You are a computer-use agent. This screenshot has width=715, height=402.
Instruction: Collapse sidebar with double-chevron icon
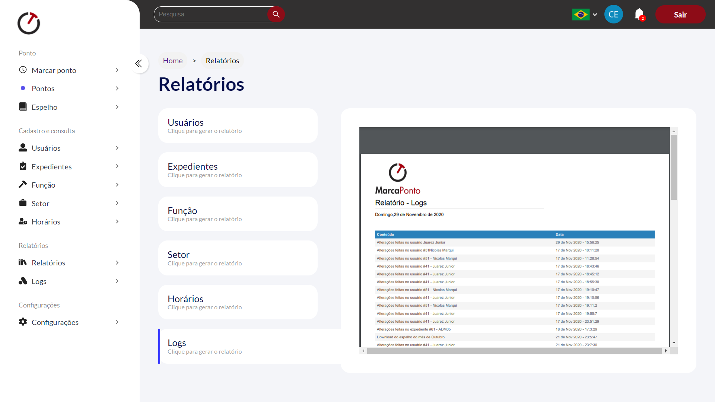click(x=139, y=64)
